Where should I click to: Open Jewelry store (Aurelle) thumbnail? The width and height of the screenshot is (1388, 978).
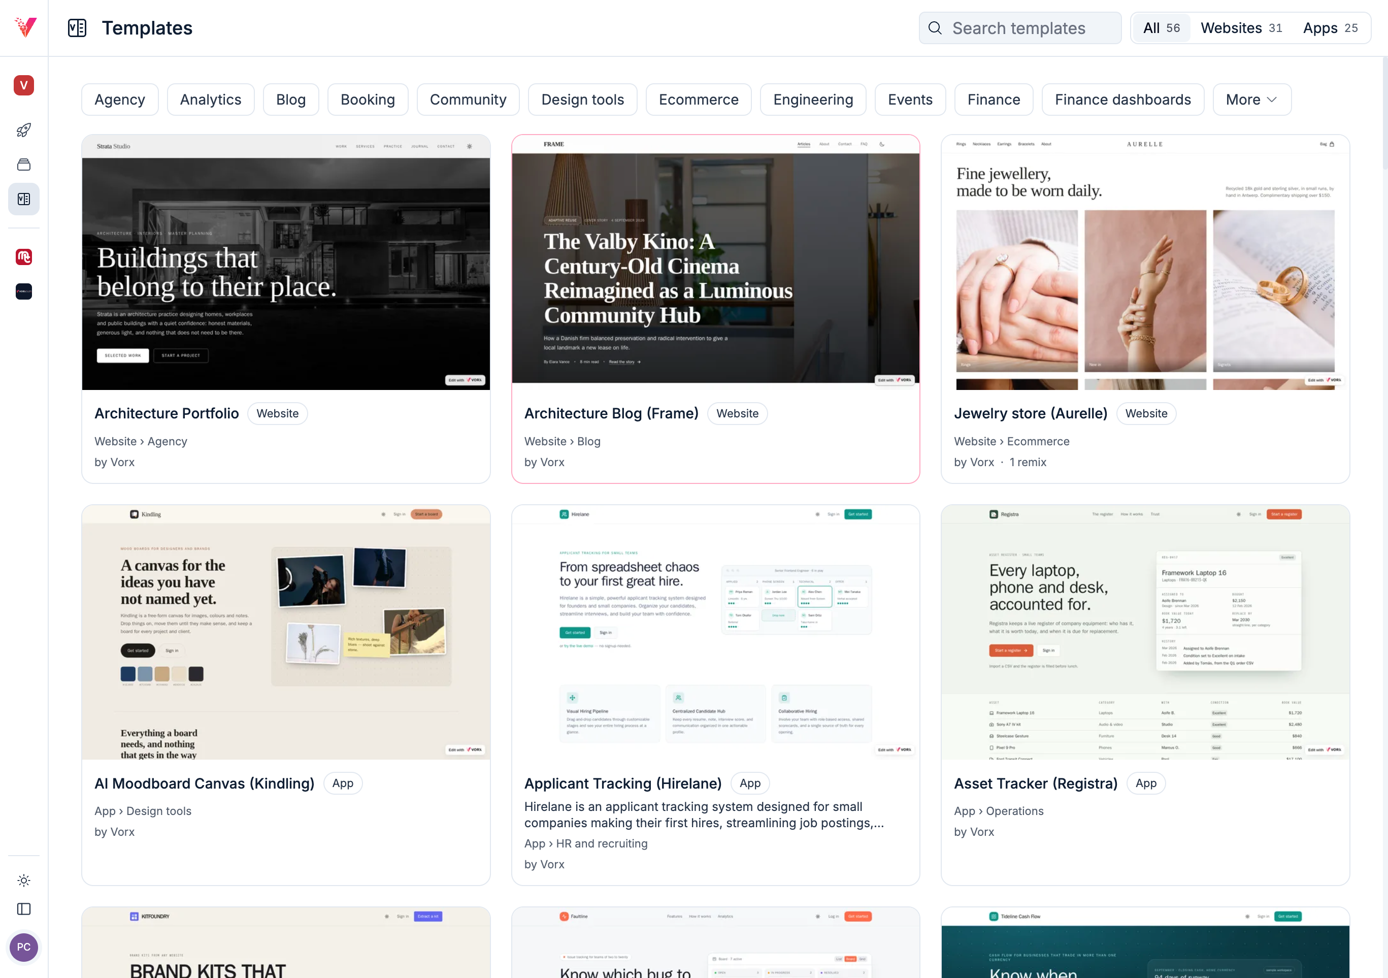coord(1145,263)
